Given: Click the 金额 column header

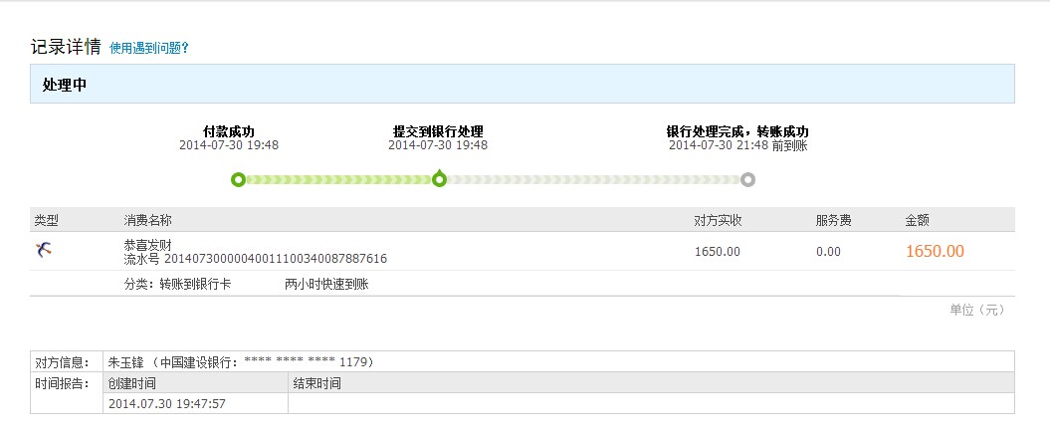Looking at the screenshot, I should coord(917,219).
